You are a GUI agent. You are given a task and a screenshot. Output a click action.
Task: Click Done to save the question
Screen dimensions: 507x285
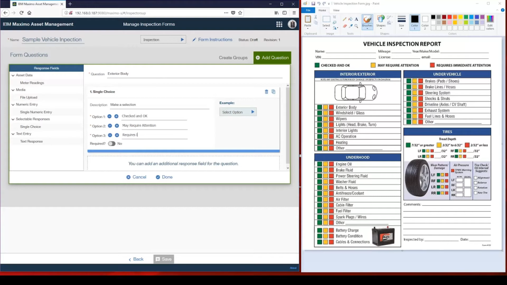(164, 177)
